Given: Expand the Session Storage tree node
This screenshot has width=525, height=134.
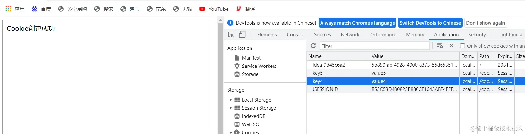Looking at the screenshot, I should click(x=231, y=108).
